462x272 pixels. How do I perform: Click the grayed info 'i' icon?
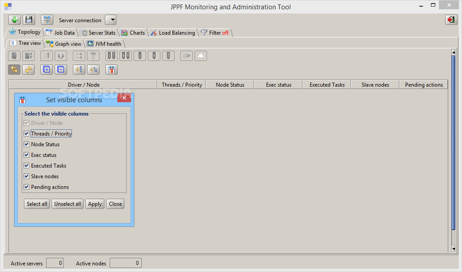[61, 56]
